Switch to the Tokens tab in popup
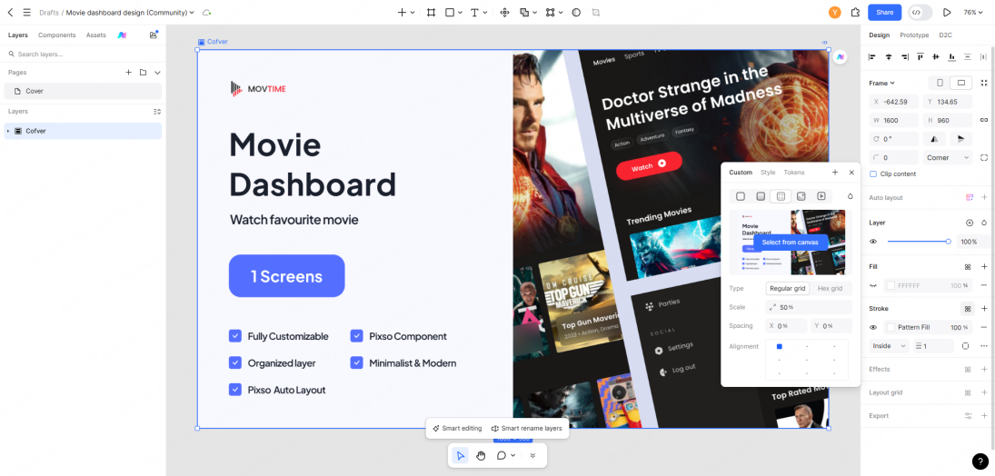The width and height of the screenshot is (995, 476). 794,172
